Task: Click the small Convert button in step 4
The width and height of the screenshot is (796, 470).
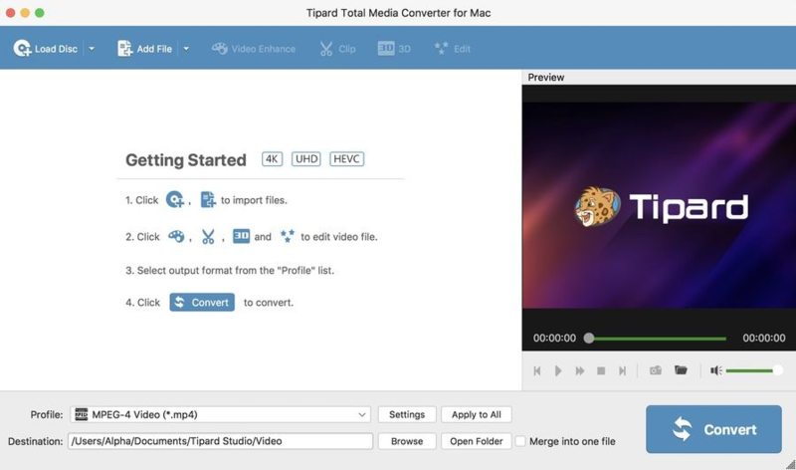Action: pyautogui.click(x=202, y=303)
